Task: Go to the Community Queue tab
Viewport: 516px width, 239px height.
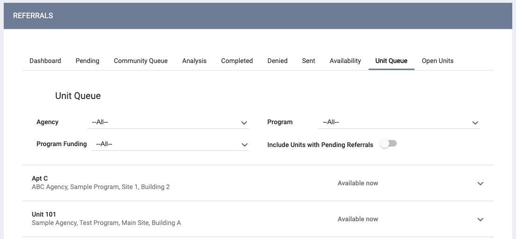Action: pos(141,61)
